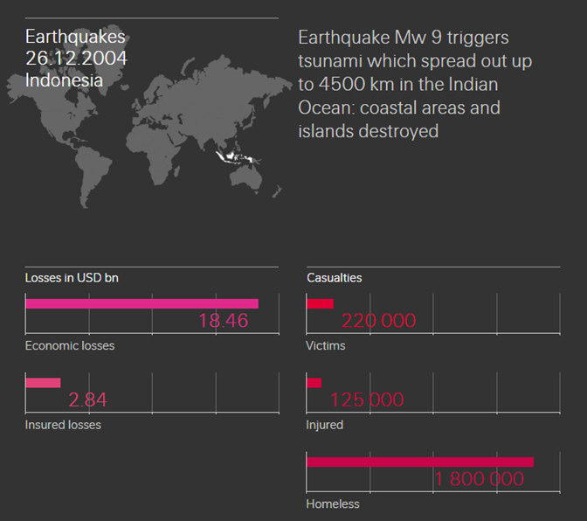The width and height of the screenshot is (587, 521).
Task: Click the 220 000 value
Action: [379, 321]
